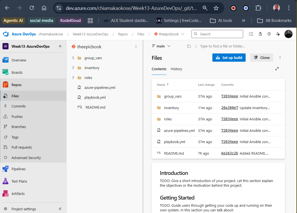Open the AI tools bookmark folder
The height and width of the screenshot is (213, 297).
(221, 21)
